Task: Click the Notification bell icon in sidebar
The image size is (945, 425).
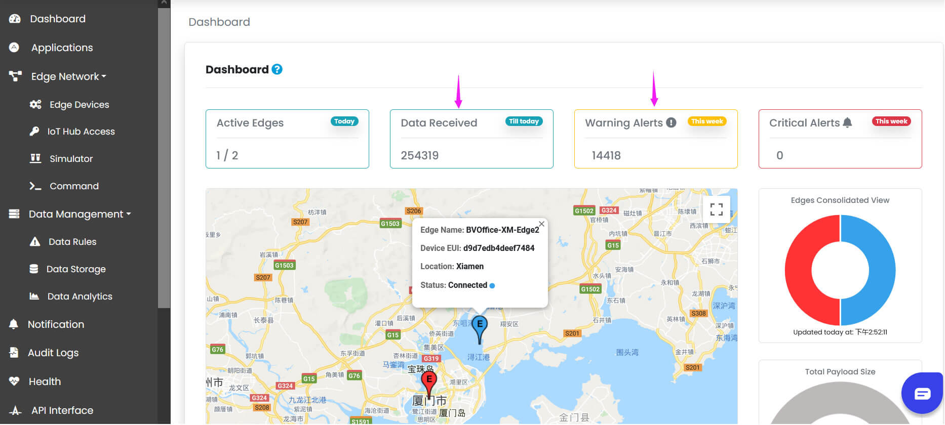Action: [14, 324]
